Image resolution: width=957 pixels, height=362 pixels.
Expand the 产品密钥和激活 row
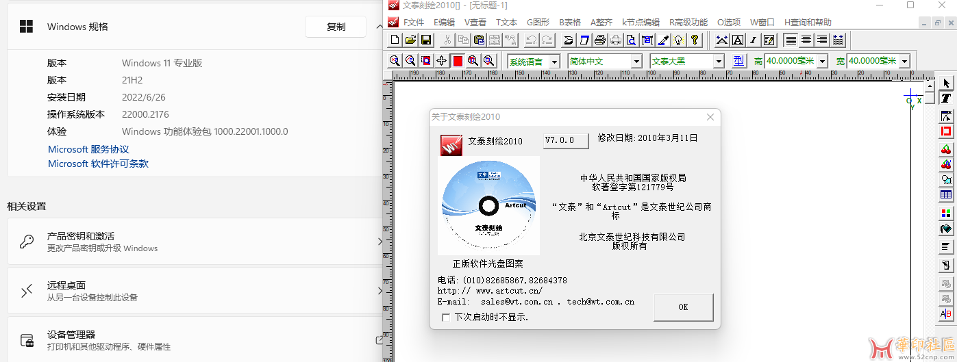pos(195,242)
